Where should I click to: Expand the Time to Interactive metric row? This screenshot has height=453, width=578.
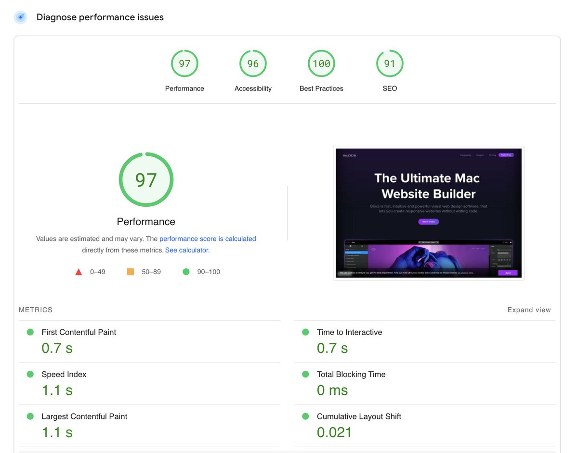tap(349, 332)
